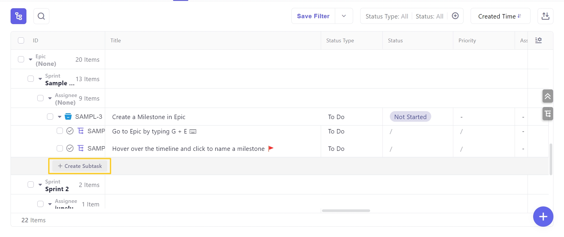The width and height of the screenshot is (564, 237).
Task: Click the floating blue plus button
Action: [543, 217]
